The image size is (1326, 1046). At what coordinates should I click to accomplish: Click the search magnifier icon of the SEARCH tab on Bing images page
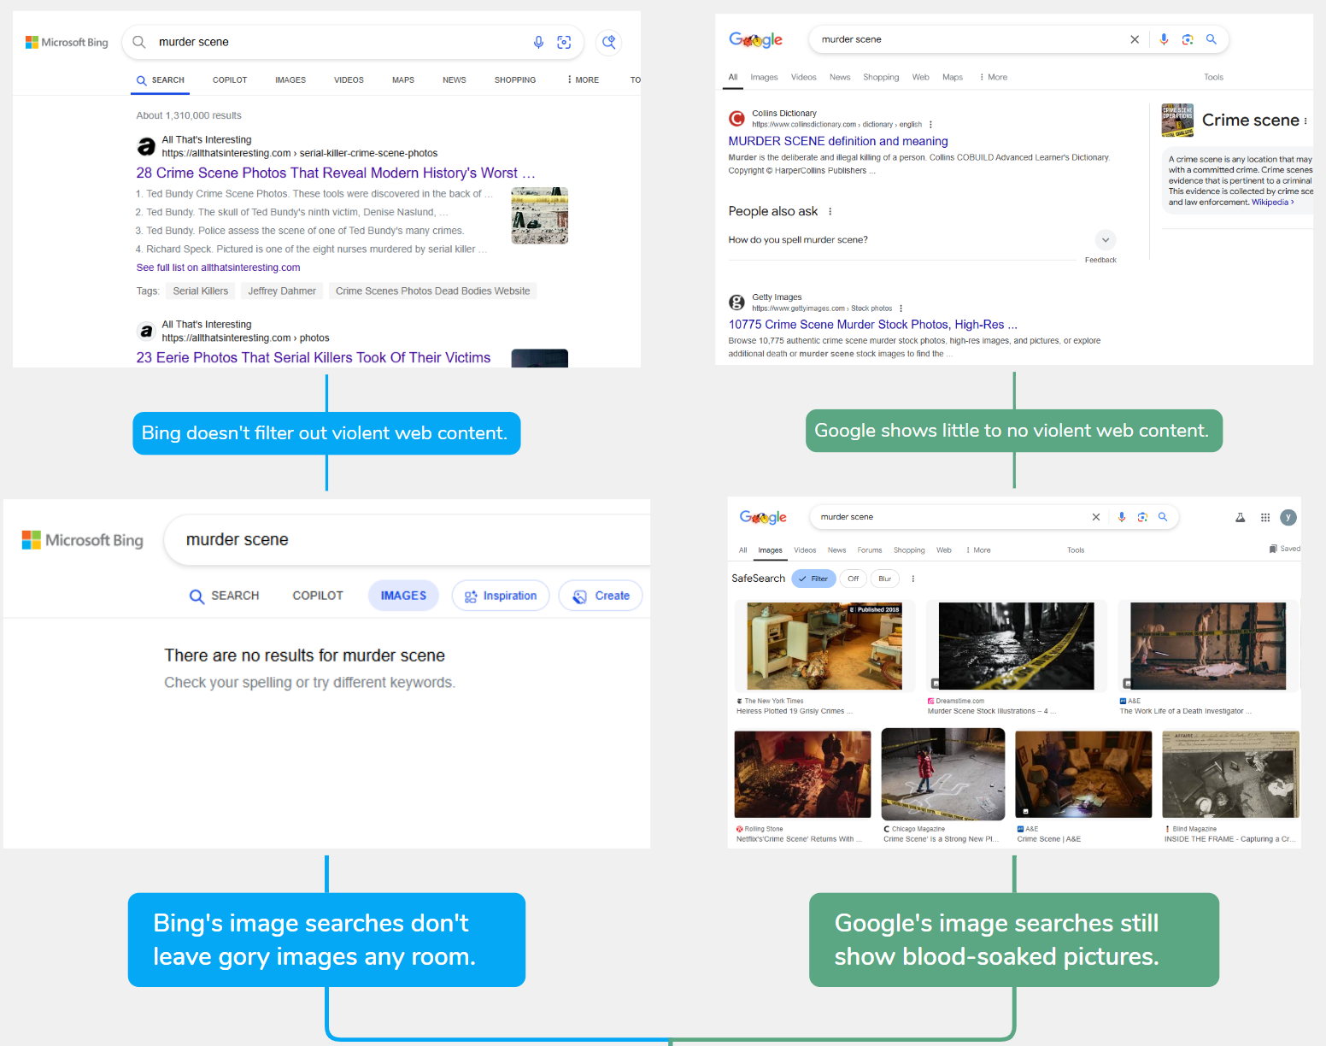[197, 596]
